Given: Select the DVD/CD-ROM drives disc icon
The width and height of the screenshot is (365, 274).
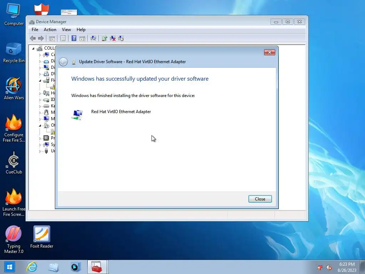Looking at the screenshot, I should (x=46, y=74).
